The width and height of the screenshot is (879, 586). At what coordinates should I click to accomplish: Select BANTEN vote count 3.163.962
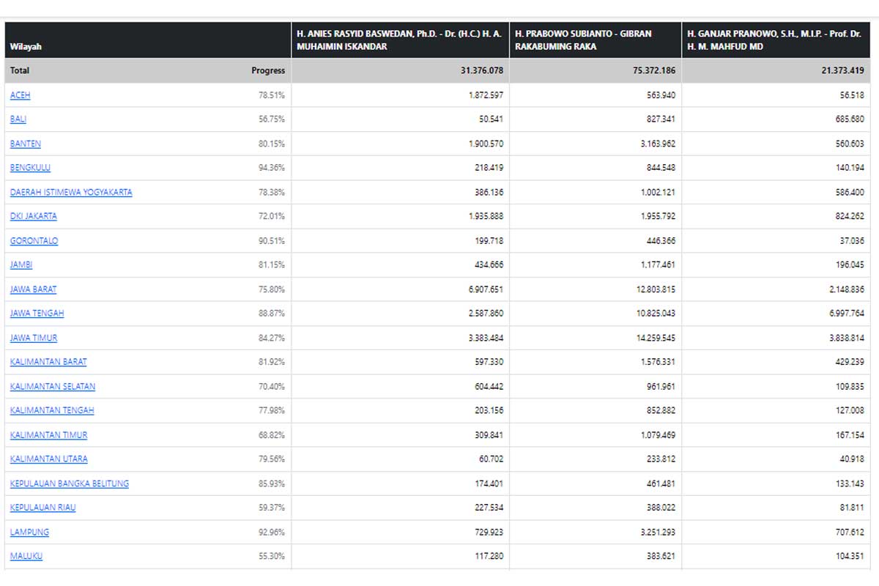tap(659, 144)
